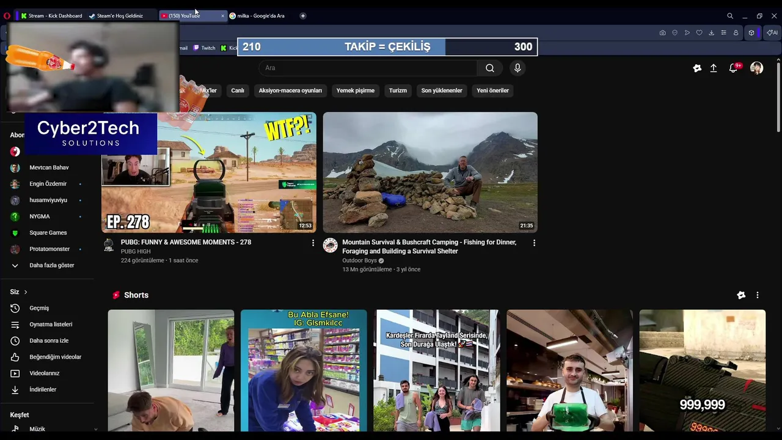The image size is (782, 440).
Task: Open 999,999 gun short thumbnail
Action: 702,370
